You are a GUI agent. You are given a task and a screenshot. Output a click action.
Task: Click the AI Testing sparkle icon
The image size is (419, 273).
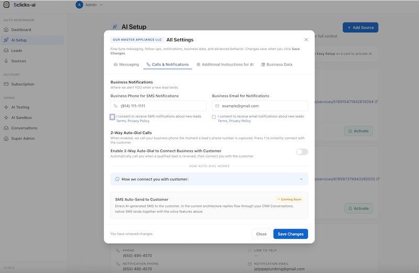(6, 107)
